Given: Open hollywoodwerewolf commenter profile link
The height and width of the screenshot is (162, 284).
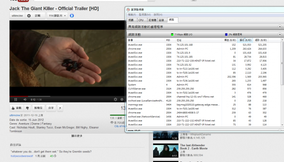Looking at the screenshot, I should coord(22,156).
